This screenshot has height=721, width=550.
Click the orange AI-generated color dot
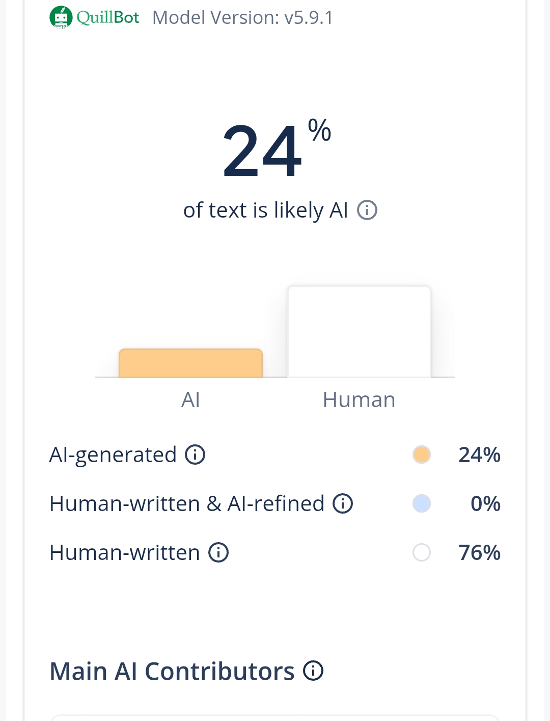(x=422, y=455)
